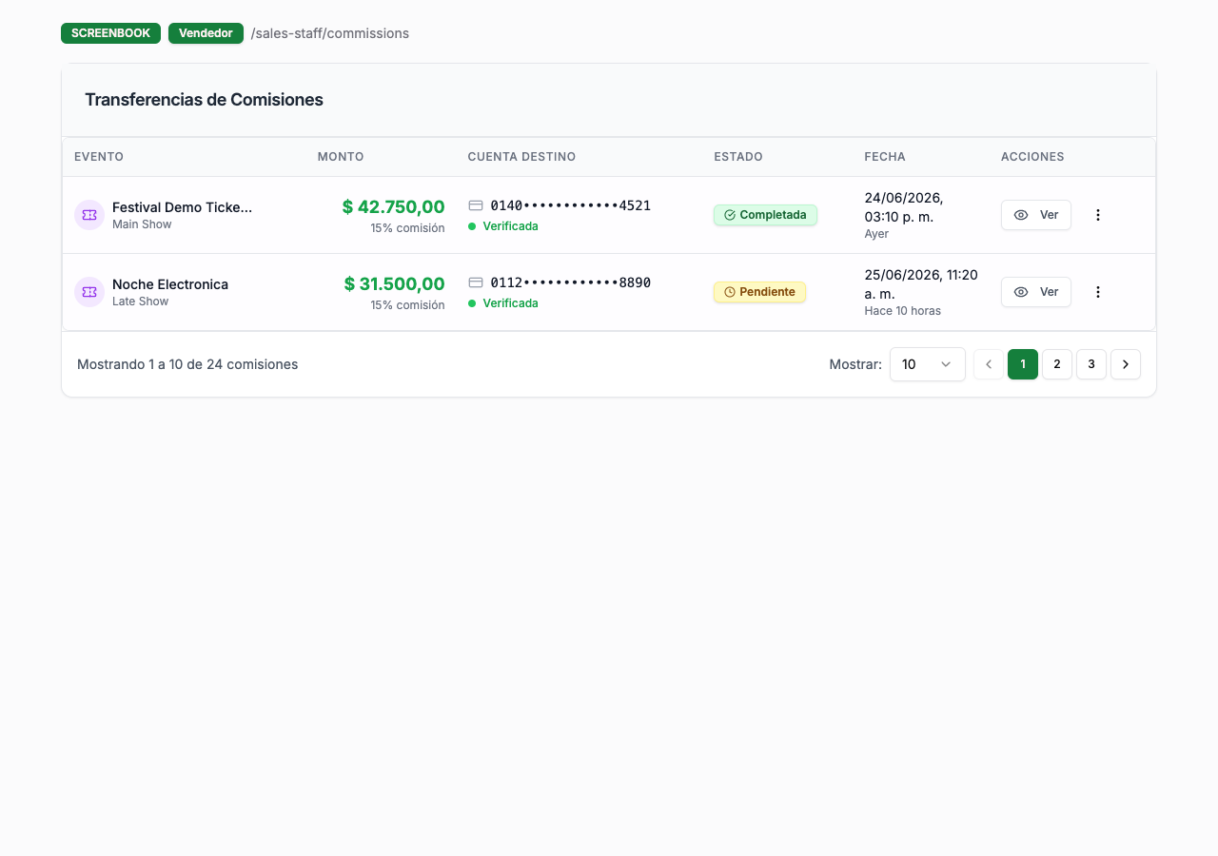The width and height of the screenshot is (1218, 856).
Task: Click the Transferencias de Comisiones heading
Action: (204, 100)
